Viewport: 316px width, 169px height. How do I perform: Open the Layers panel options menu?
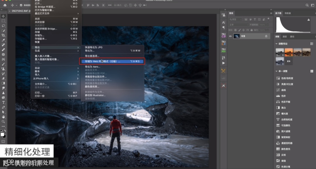271,13
